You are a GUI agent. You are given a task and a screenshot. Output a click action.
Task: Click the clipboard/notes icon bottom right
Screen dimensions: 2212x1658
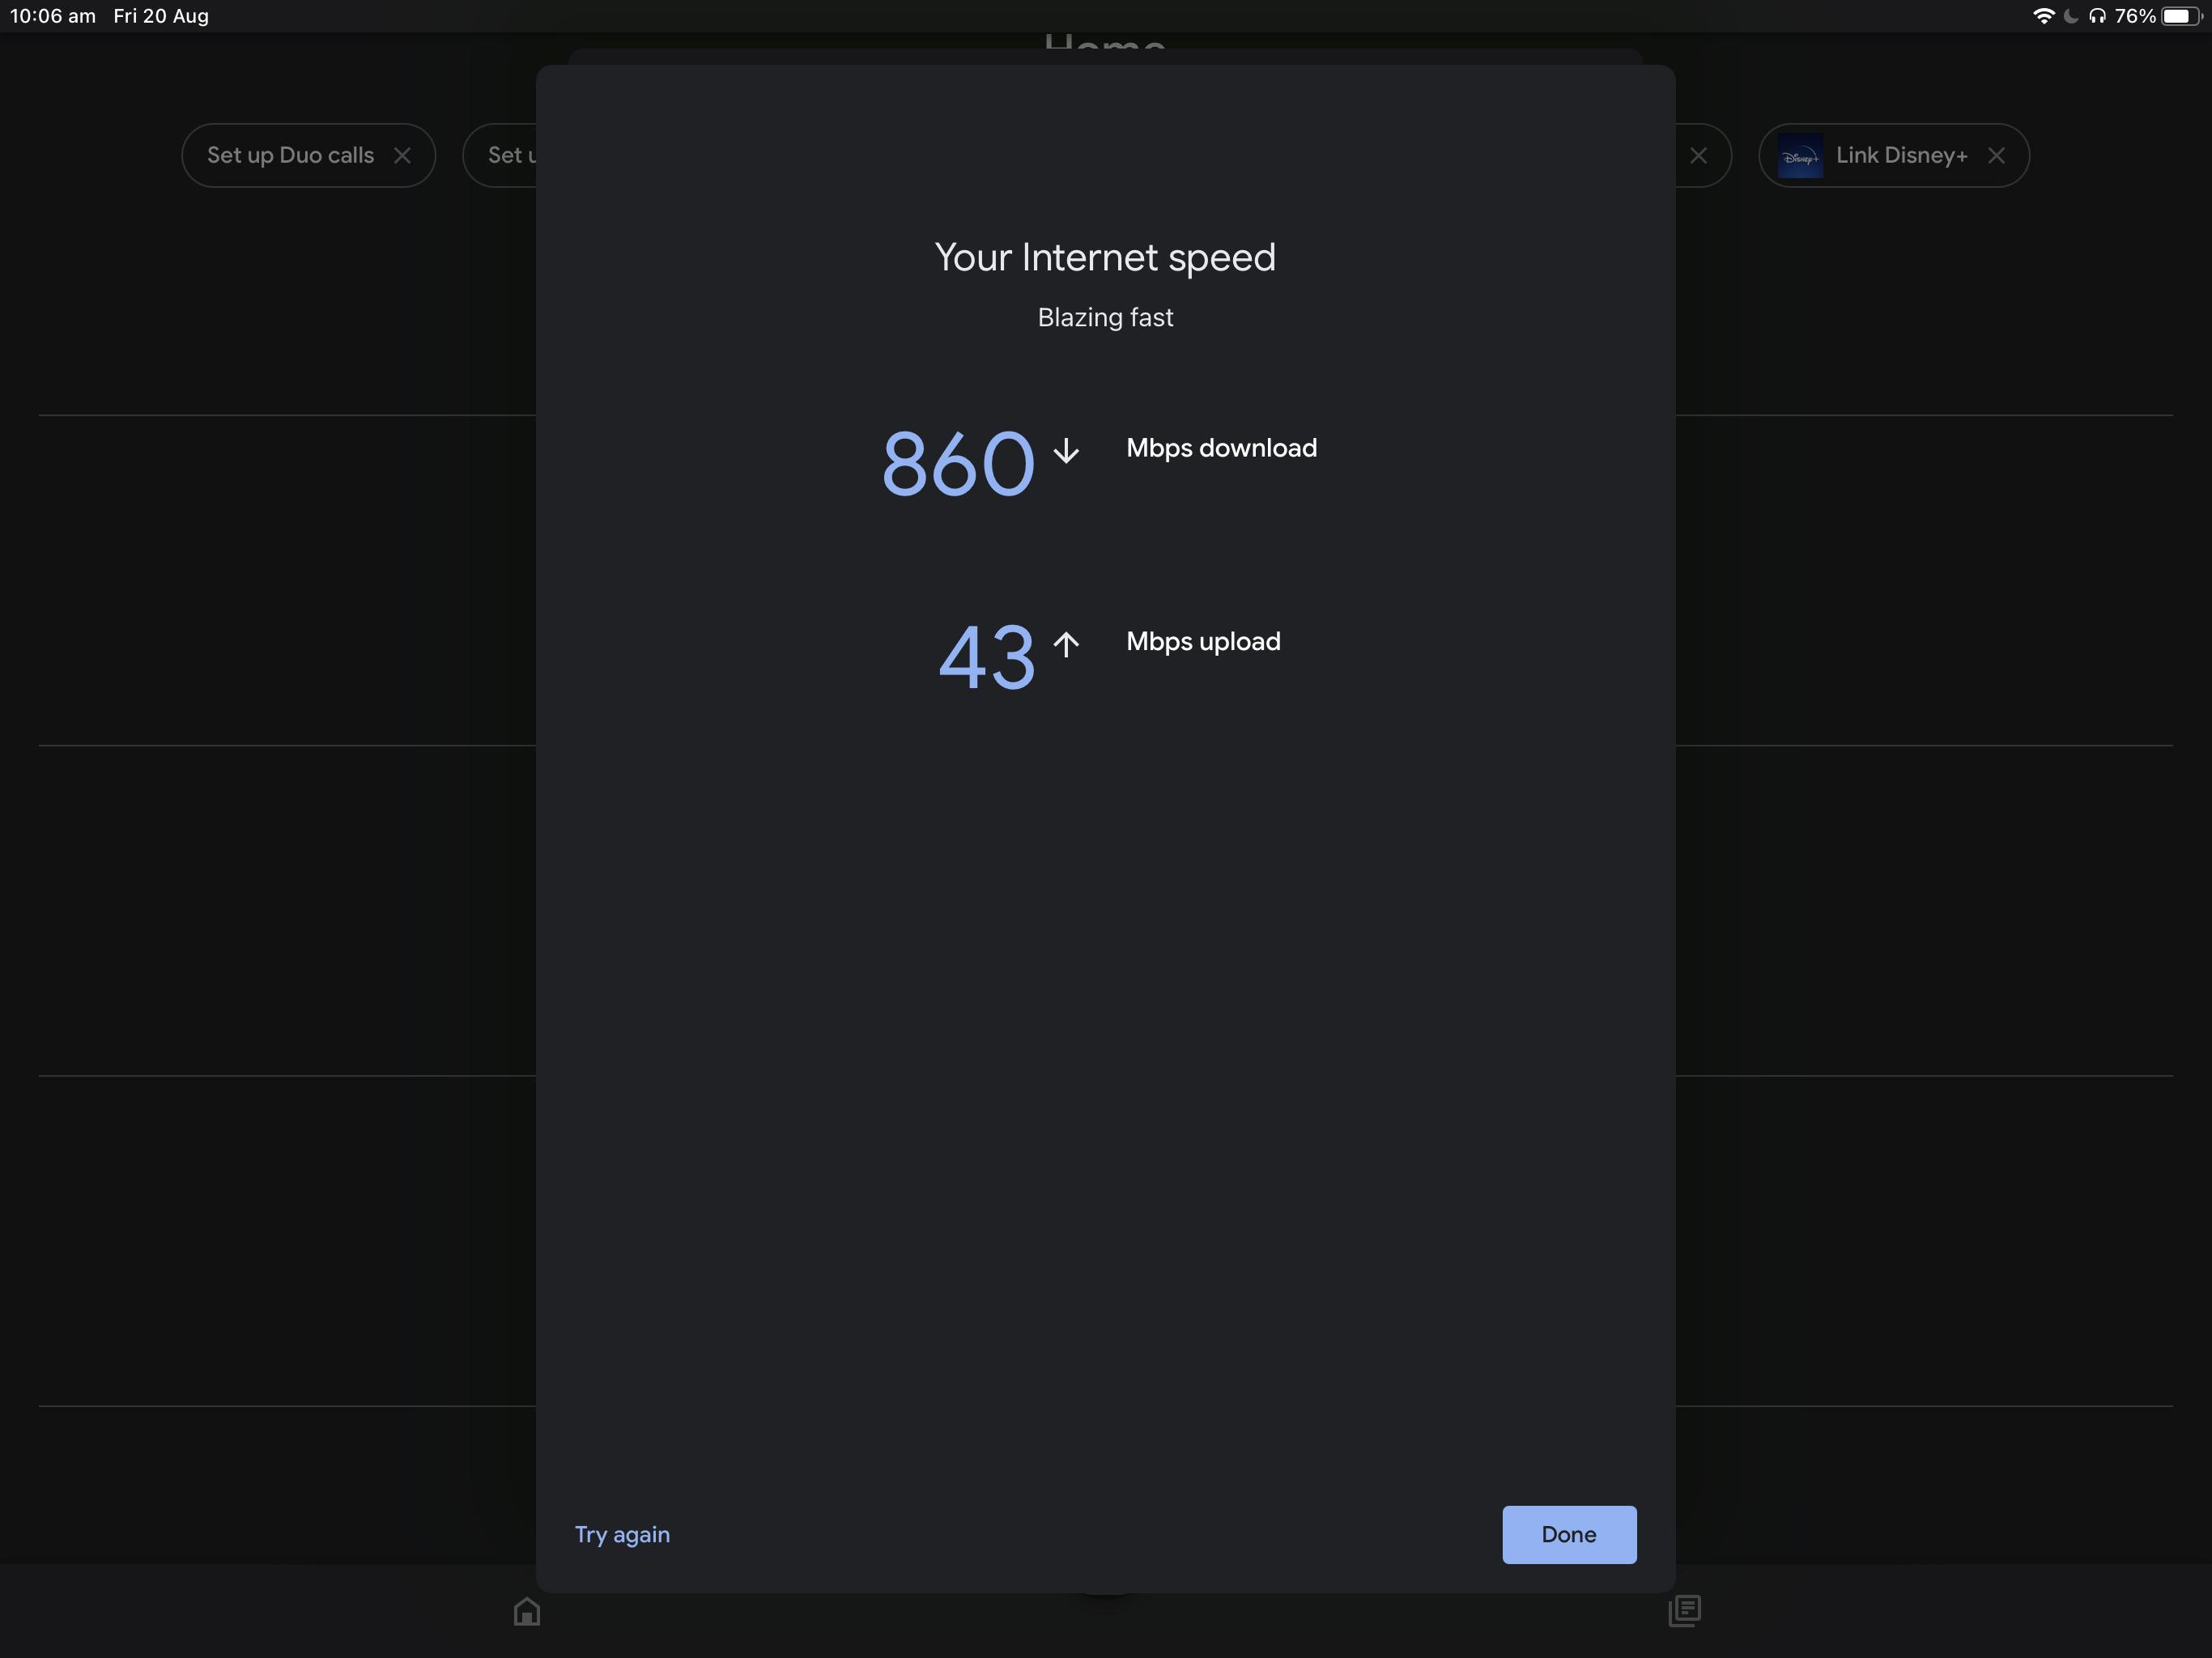(x=1684, y=1609)
